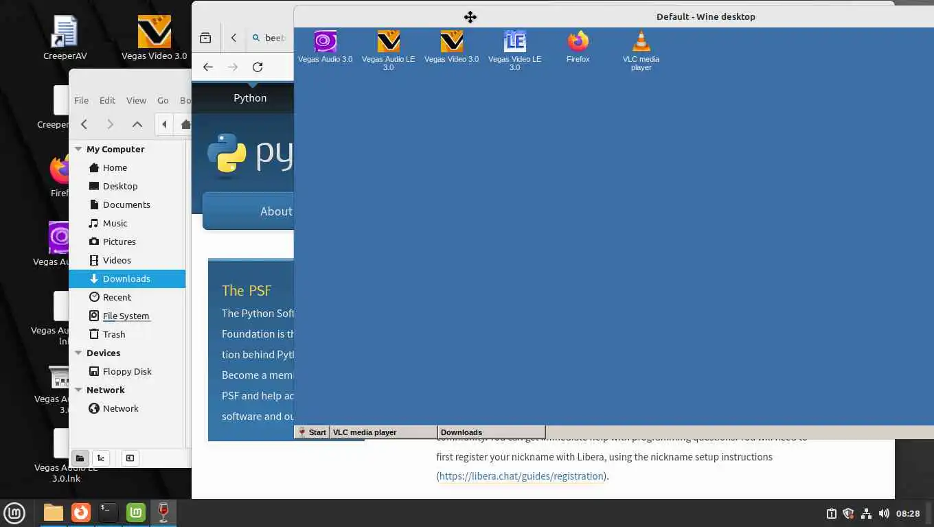Image resolution: width=934 pixels, height=527 pixels.
Task: Select Home in file manager sidebar
Action: pyautogui.click(x=127, y=167)
